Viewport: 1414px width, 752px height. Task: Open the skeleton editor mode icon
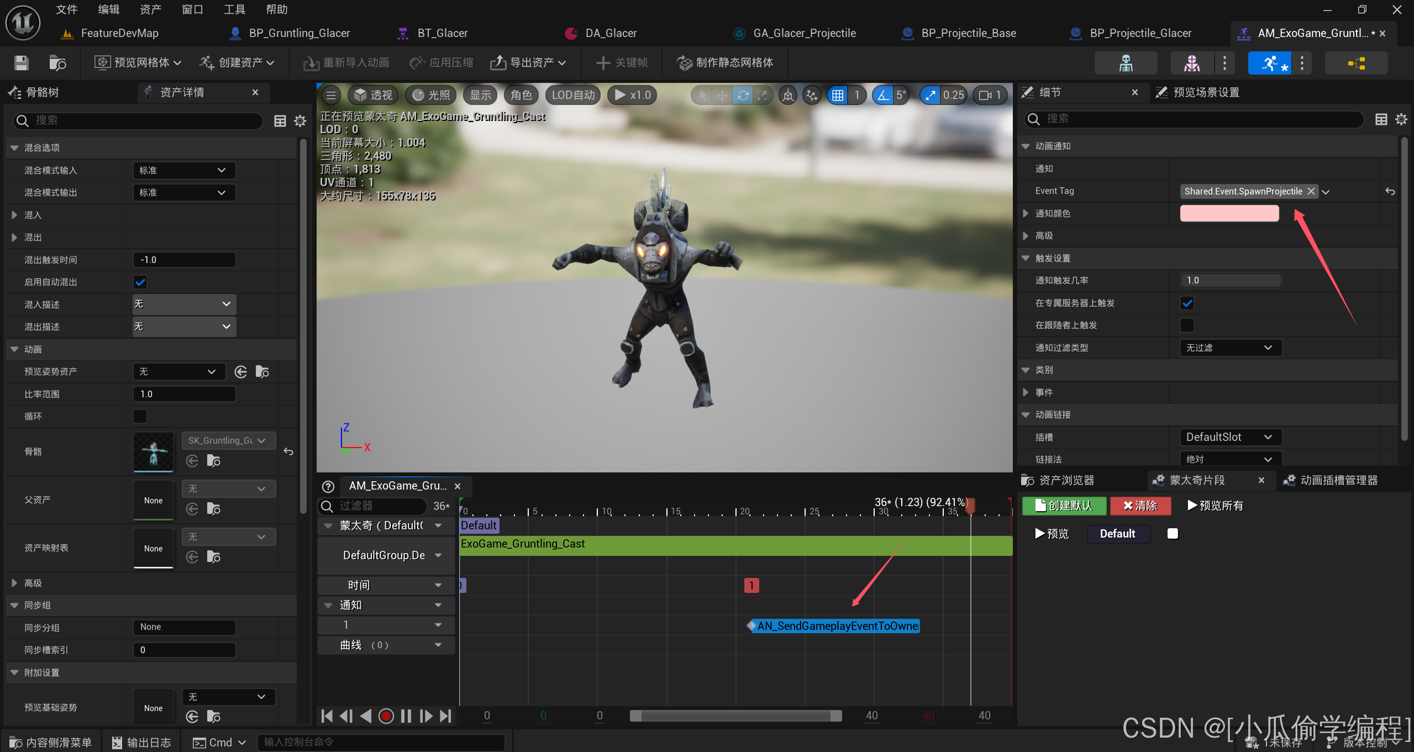(x=1126, y=63)
